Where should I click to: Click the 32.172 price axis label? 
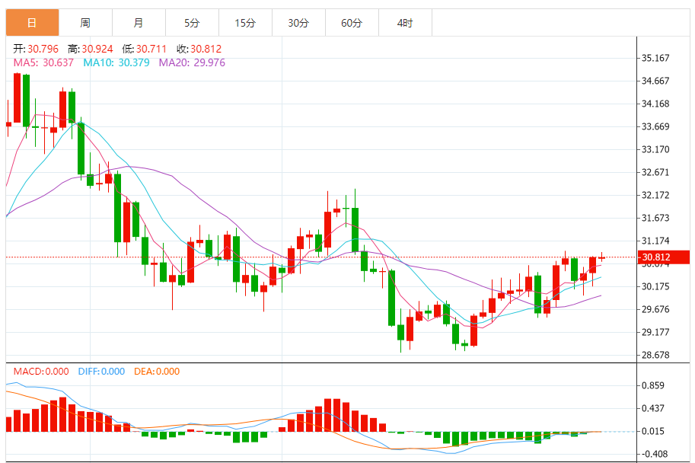(x=655, y=195)
